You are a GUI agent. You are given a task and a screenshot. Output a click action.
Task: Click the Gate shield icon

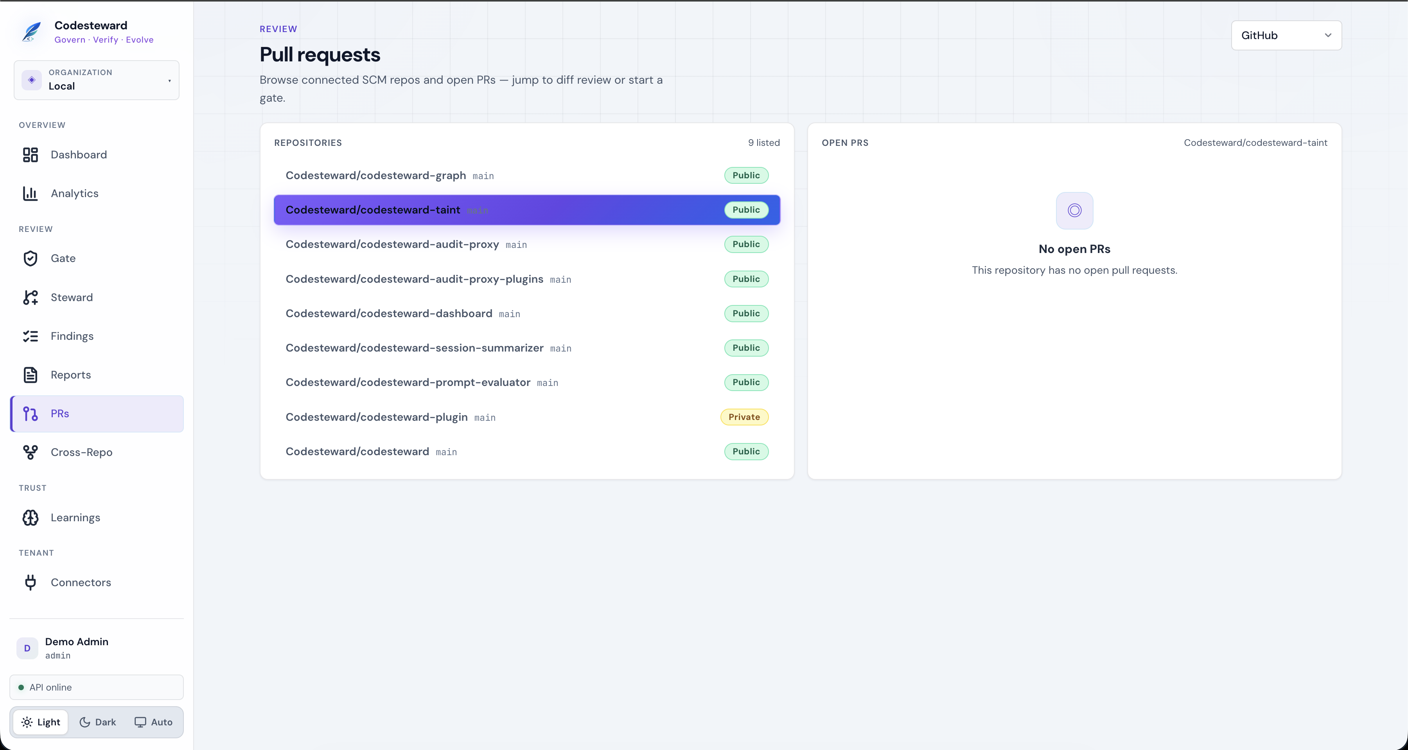click(31, 258)
